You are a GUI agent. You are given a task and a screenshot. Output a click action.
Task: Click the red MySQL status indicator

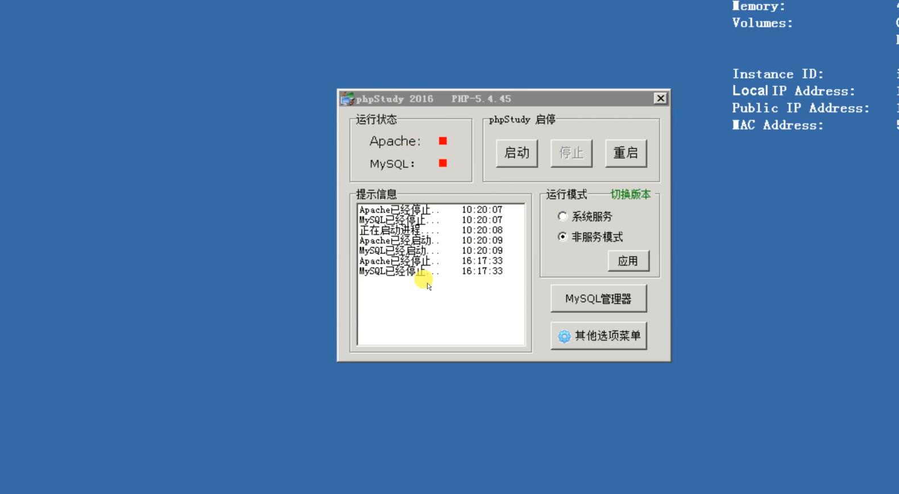[443, 163]
